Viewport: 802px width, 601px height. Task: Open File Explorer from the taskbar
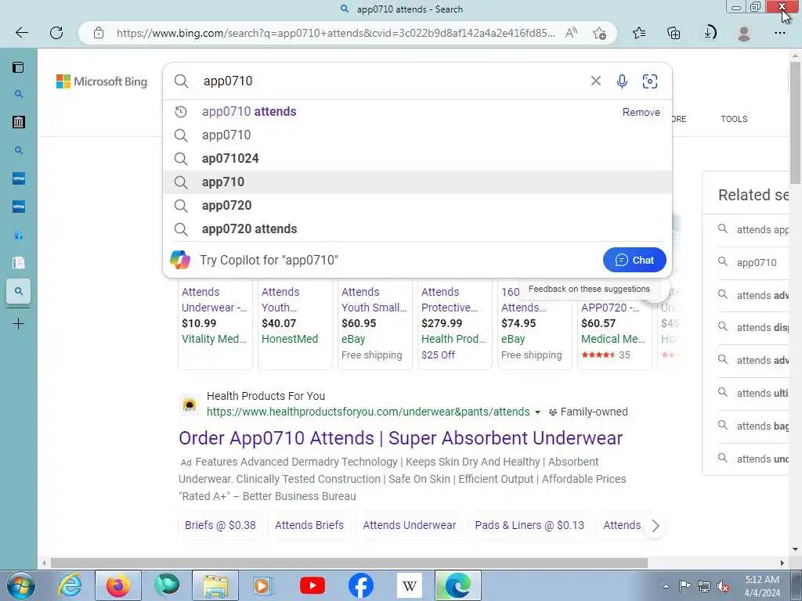(x=215, y=585)
